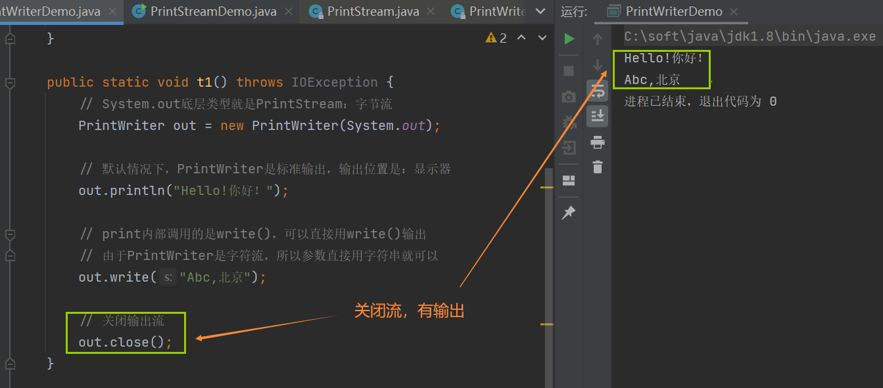Click the 's:' parameter hint in out.write
883x388 pixels.
tap(167, 278)
